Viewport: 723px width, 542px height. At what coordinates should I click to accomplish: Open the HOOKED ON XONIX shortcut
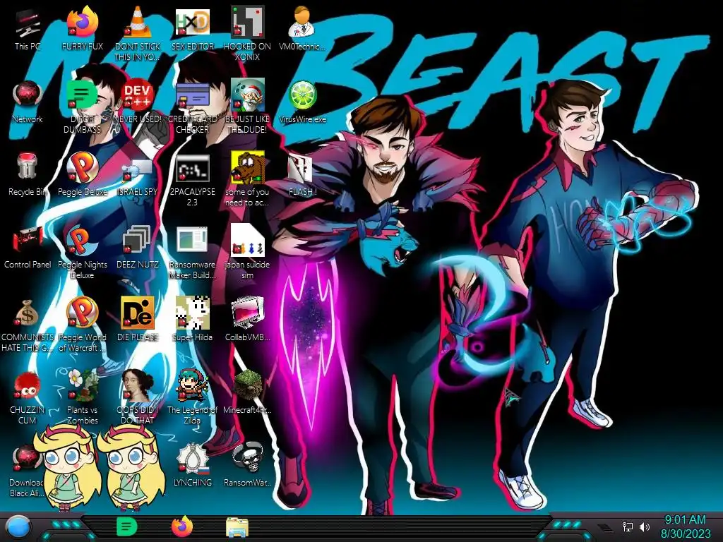click(x=247, y=22)
